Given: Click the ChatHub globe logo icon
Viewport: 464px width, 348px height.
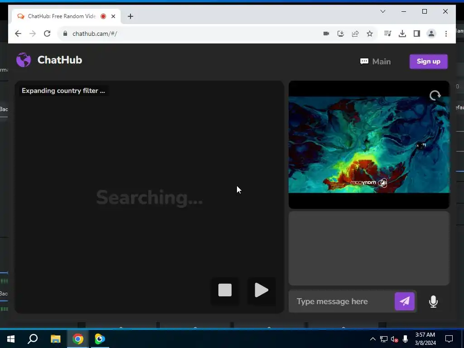Looking at the screenshot, I should pos(24,60).
